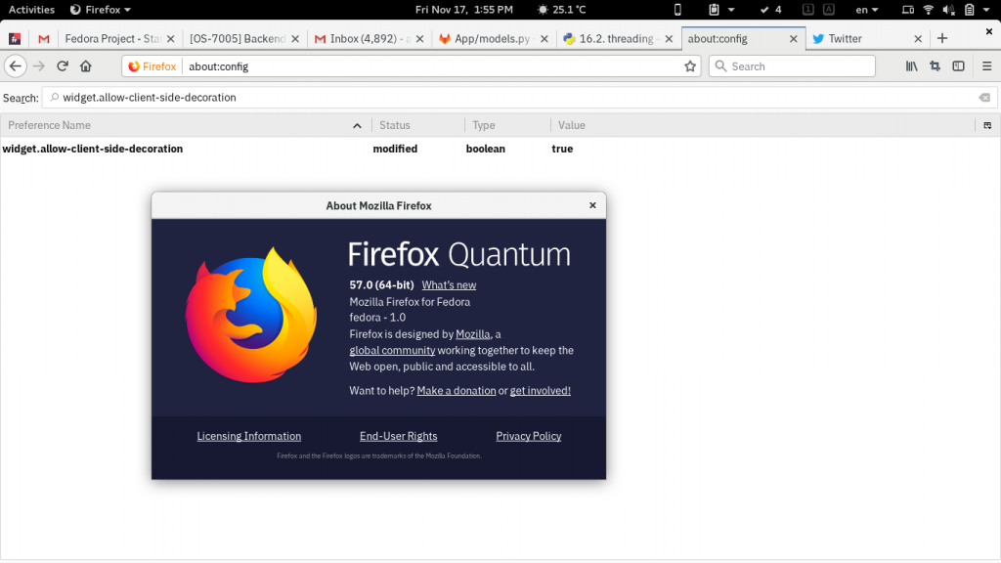Image resolution: width=1001 pixels, height=563 pixels.
Task: Click the Type column header
Action: tap(507, 126)
